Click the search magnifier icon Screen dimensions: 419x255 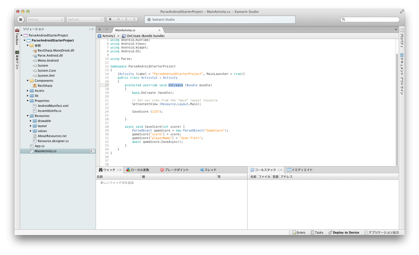(343, 19)
